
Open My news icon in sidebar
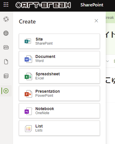[x=6, y=48]
